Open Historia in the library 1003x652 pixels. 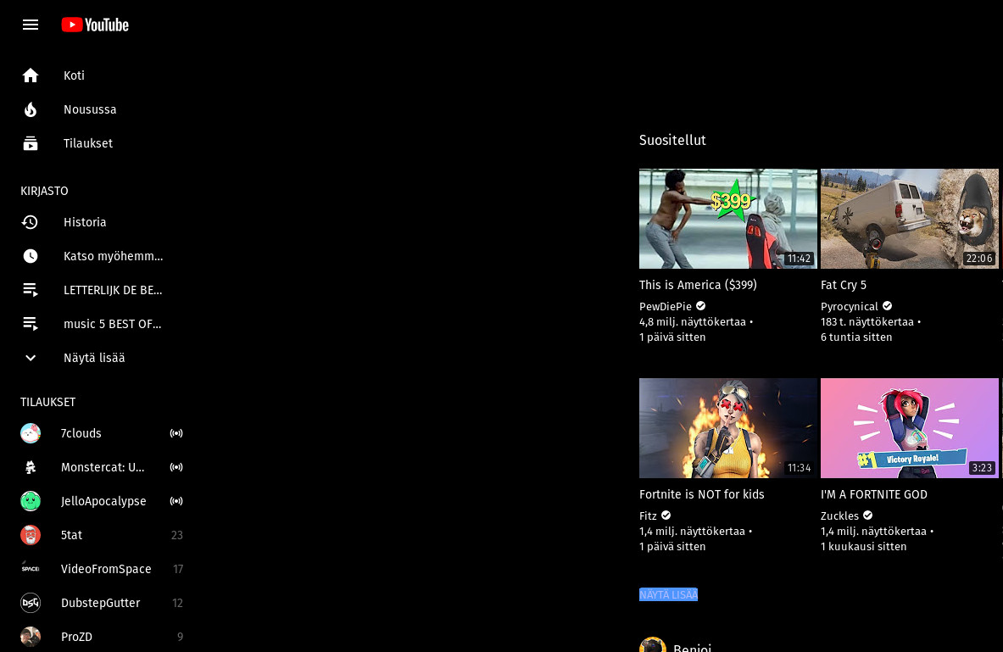click(x=85, y=222)
